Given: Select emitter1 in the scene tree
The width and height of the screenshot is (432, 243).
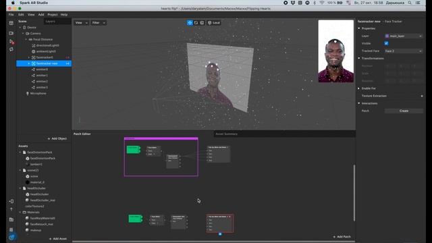Looking at the screenshot, I should coord(40,76).
